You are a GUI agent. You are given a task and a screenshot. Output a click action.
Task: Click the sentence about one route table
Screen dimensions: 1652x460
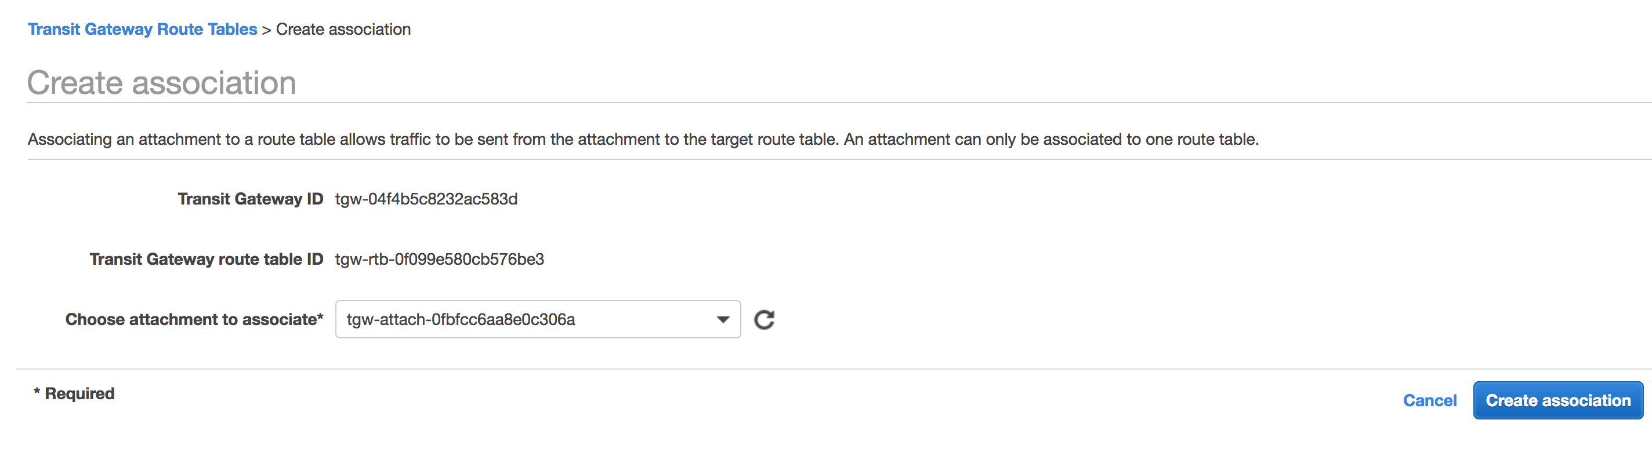pos(1051,140)
